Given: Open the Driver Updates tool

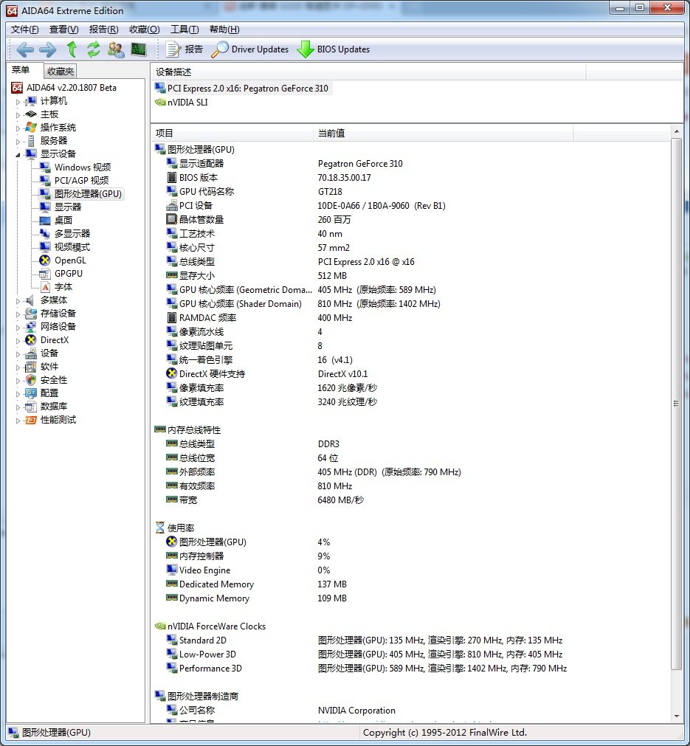Looking at the screenshot, I should pos(250,49).
